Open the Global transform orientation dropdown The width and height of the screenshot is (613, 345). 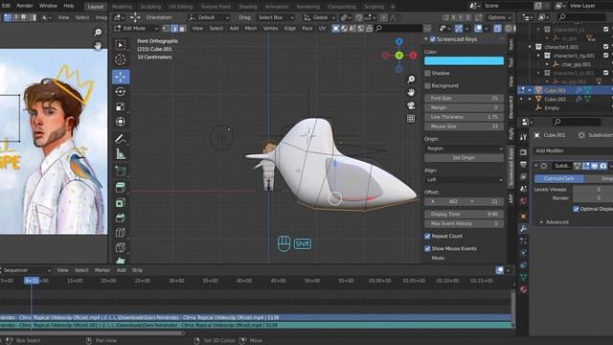(320, 17)
